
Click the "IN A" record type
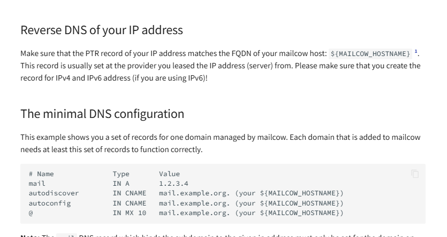(121, 184)
